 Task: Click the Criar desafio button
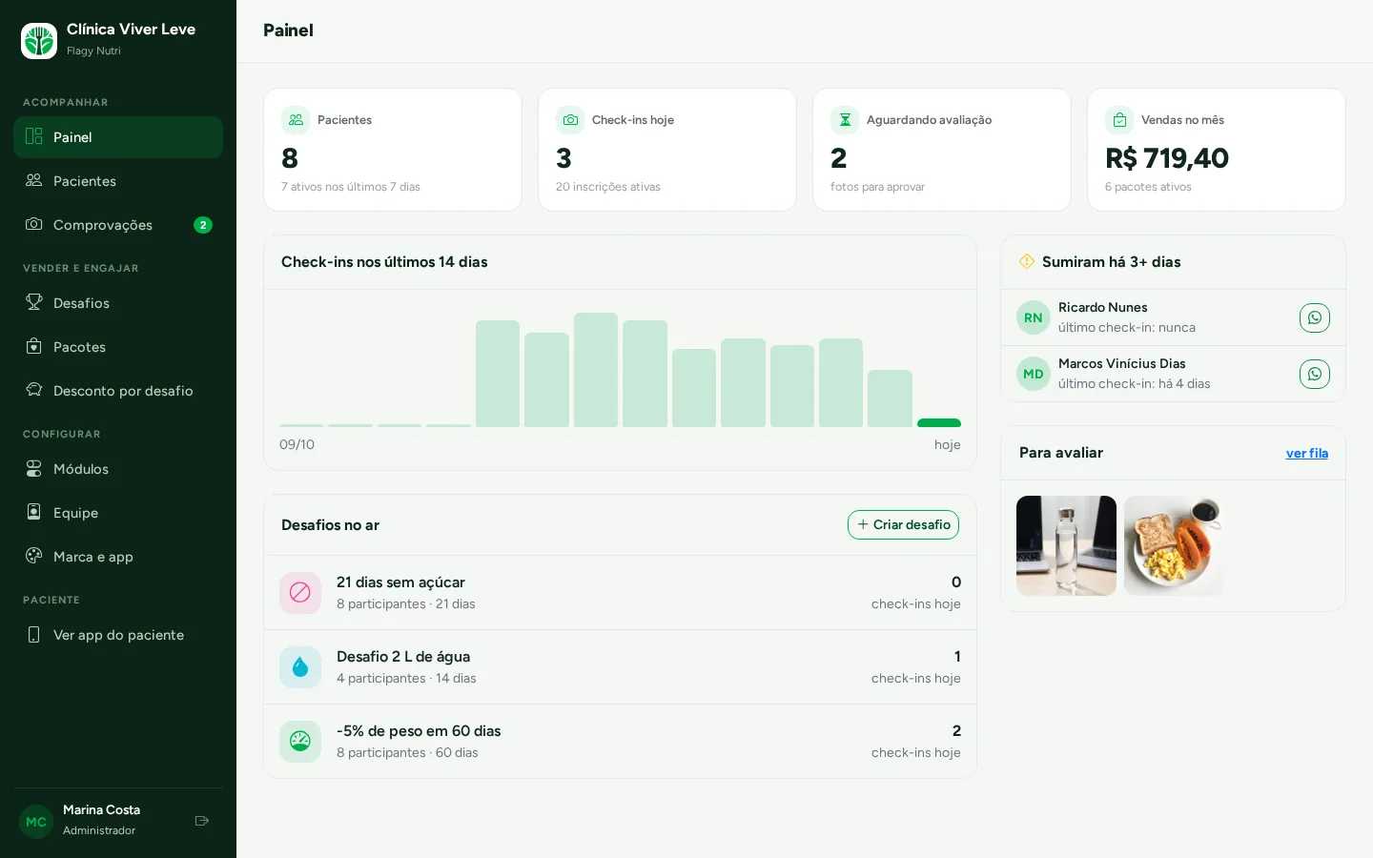pos(903,524)
